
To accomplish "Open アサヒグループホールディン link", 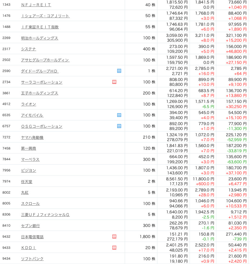I will tap(45, 60).
